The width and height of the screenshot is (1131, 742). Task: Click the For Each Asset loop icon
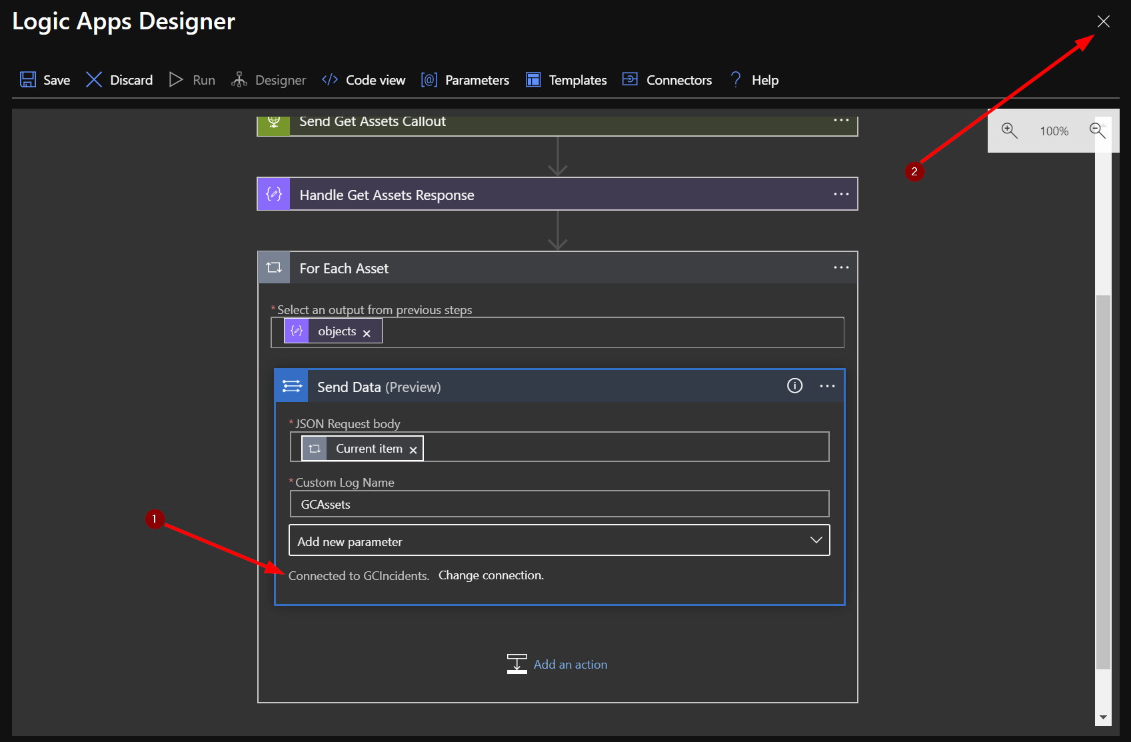click(x=274, y=268)
